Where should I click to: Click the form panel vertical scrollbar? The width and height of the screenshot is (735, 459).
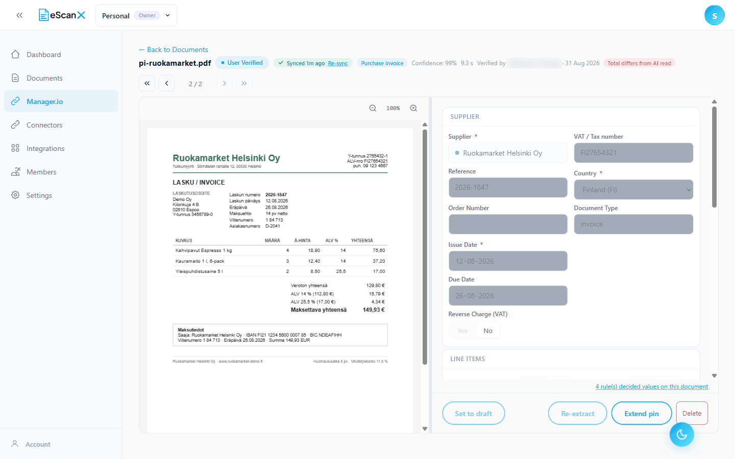(x=714, y=157)
